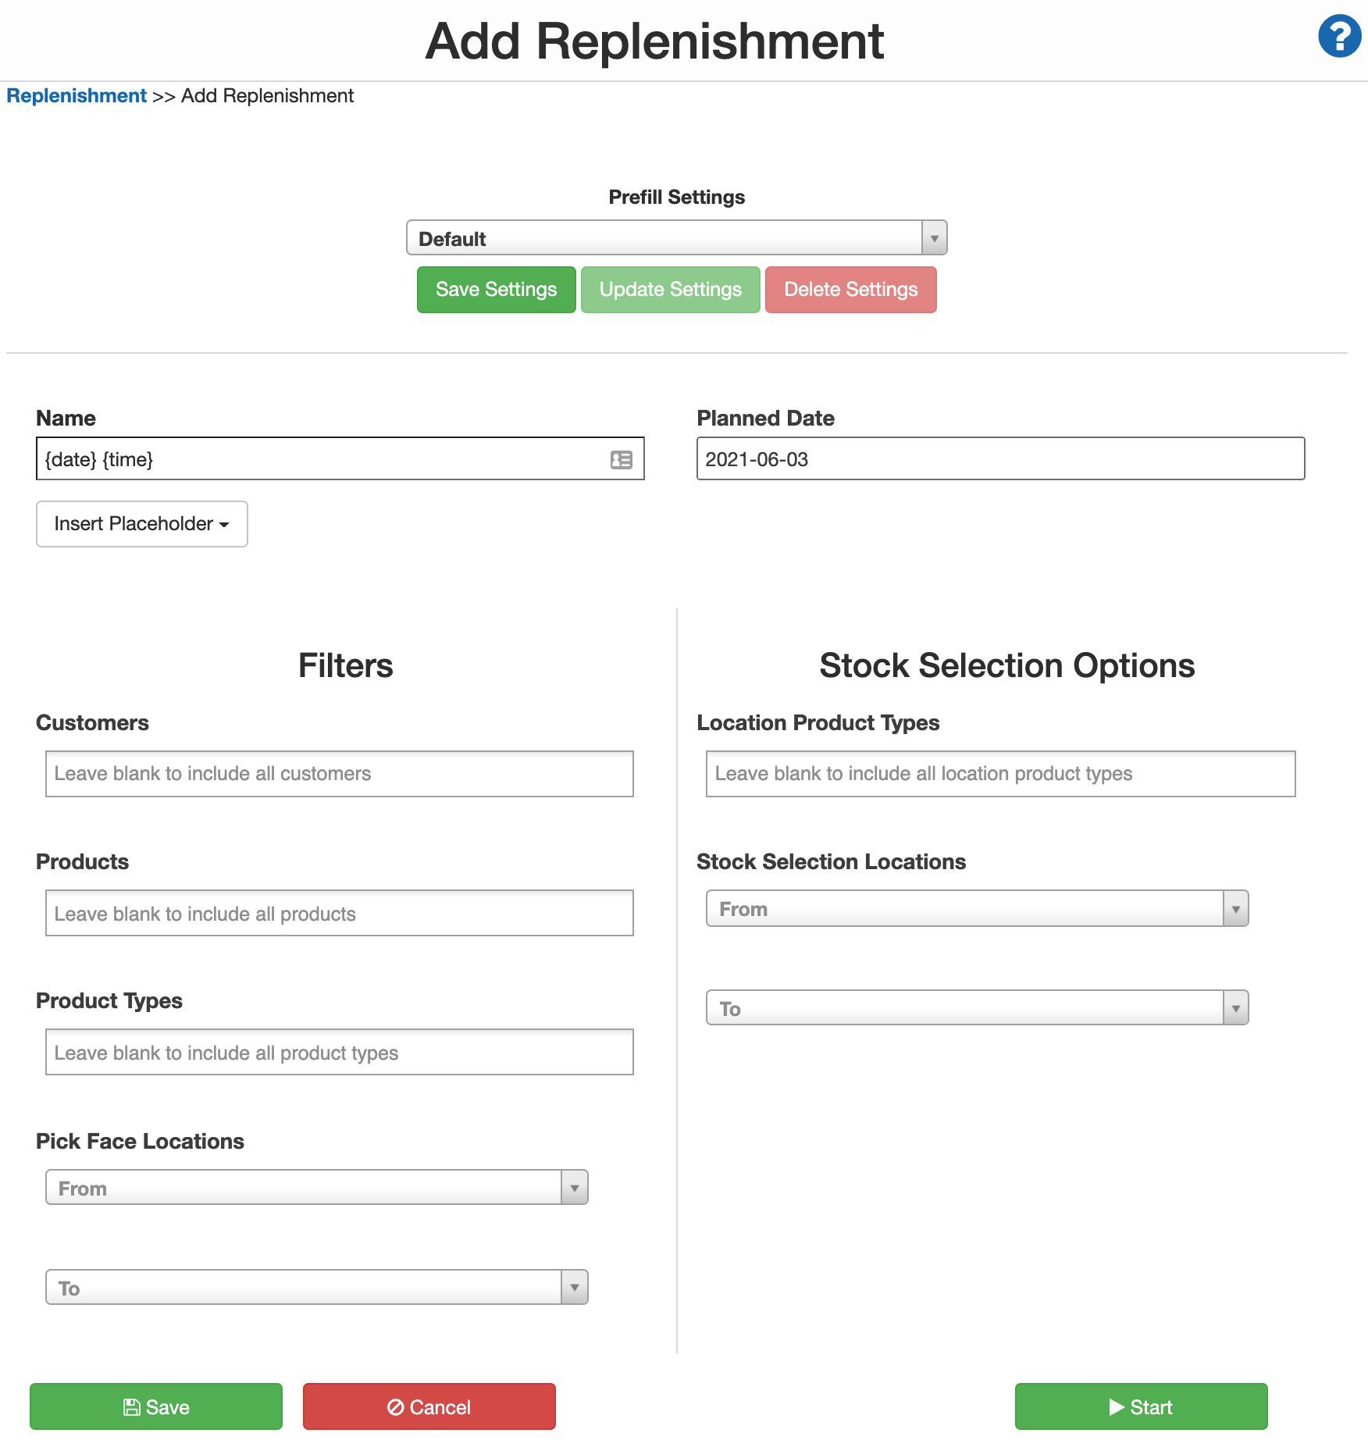Click the Customers filter input field
The height and width of the screenshot is (1440, 1368).
click(339, 773)
